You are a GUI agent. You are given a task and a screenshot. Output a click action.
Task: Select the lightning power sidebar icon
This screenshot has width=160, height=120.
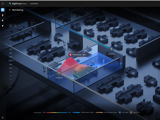3,21
